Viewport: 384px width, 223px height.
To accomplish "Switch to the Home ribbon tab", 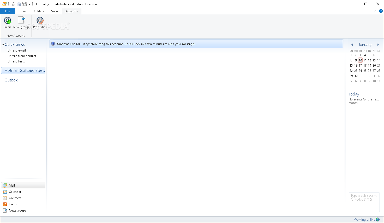I will [x=22, y=11].
